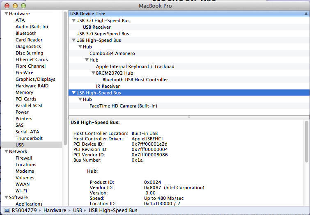Collapse the Network section triangle
The width and height of the screenshot is (310, 215).
coord(6,151)
